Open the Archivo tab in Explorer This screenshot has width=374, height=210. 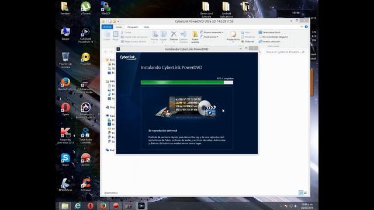pyautogui.click(x=108, y=27)
